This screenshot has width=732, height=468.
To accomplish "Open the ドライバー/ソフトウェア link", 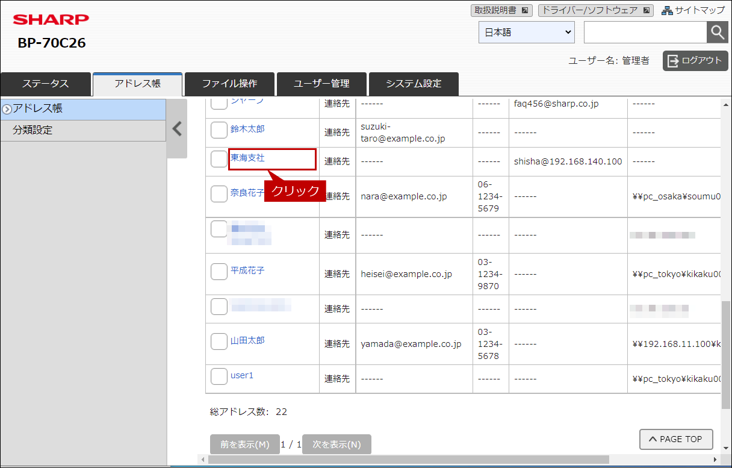I will click(x=596, y=10).
